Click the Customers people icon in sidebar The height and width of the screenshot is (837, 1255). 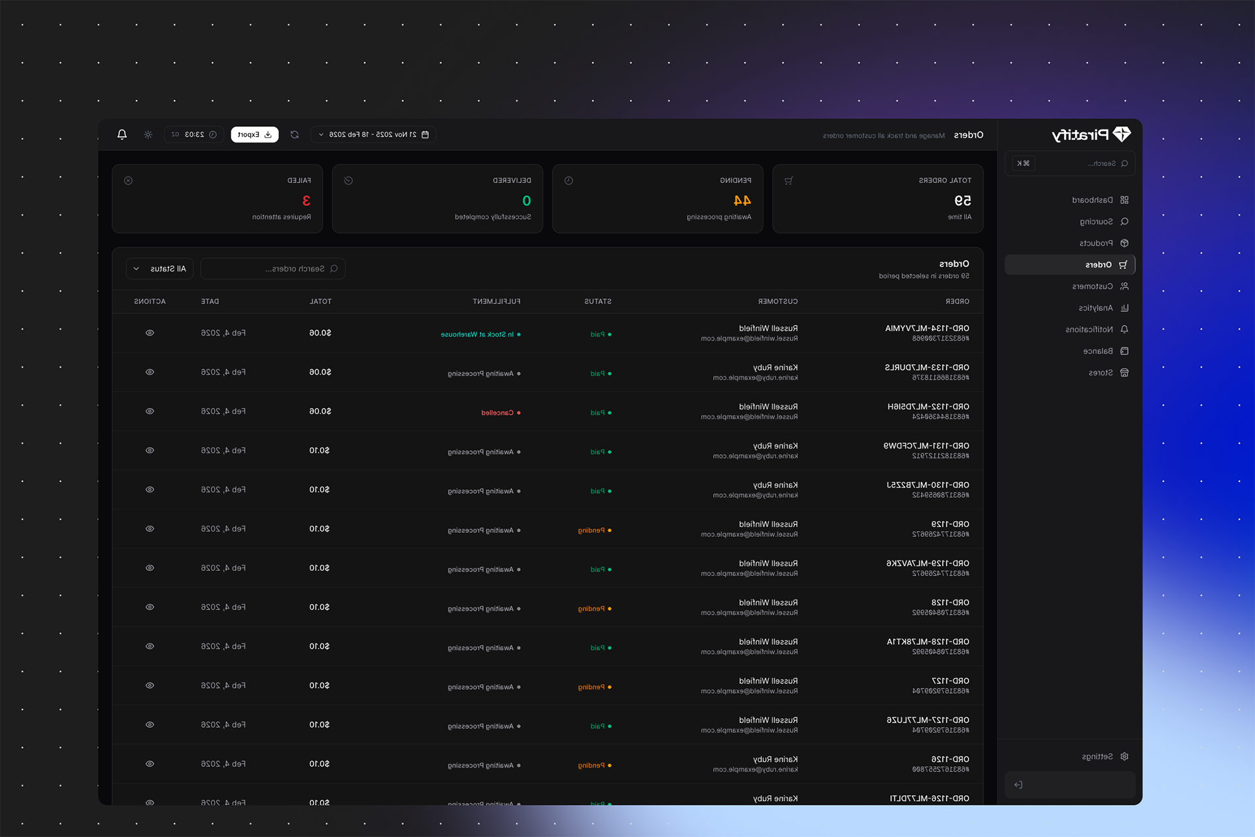tap(1124, 286)
